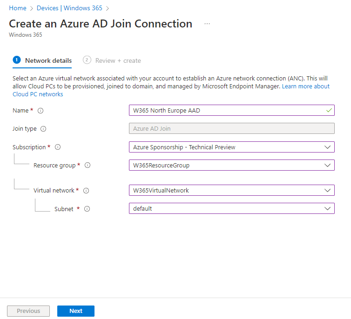Screen dimensions: 351x319
Task: Click the Next button
Action: tap(76, 311)
